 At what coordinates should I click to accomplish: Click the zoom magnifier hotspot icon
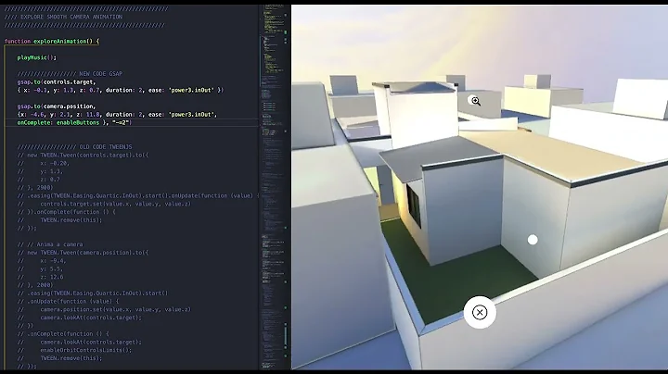coord(475,101)
